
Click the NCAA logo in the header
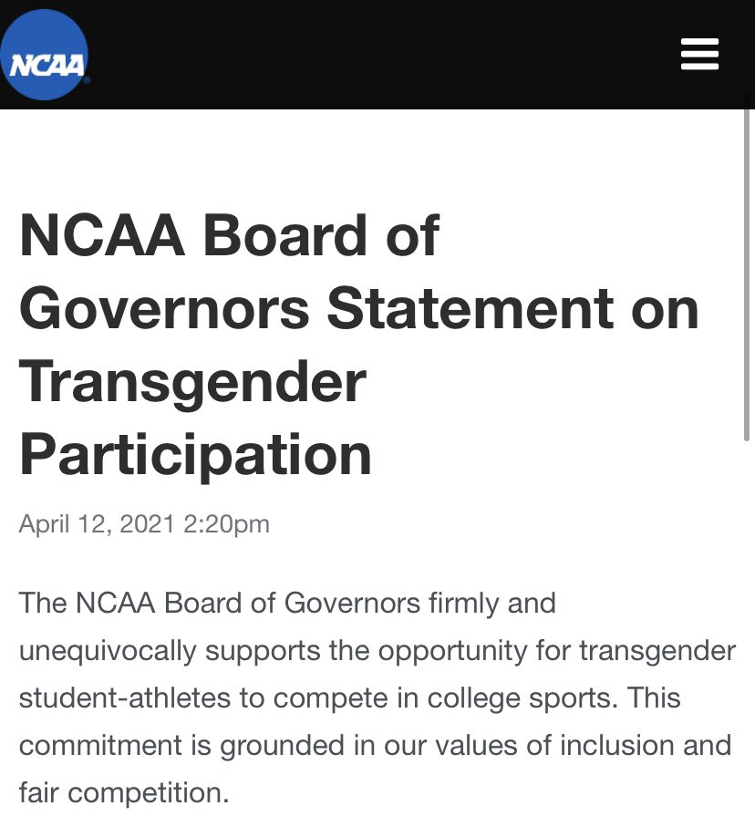pos(45,56)
